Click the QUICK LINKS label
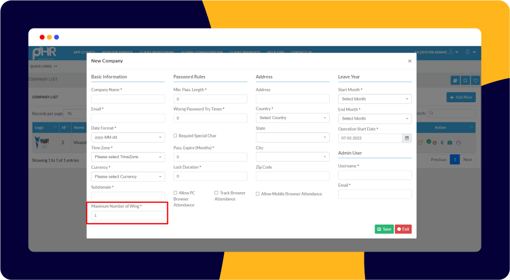 click(41, 67)
